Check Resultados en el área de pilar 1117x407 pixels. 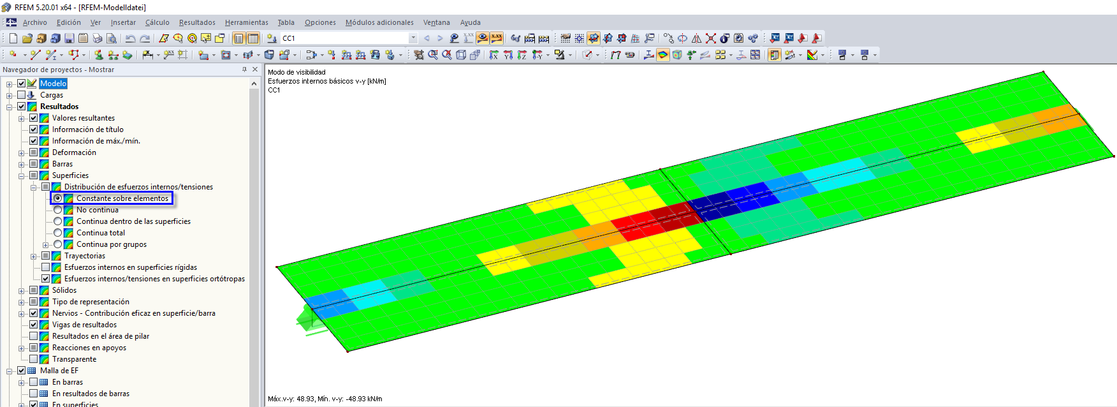point(34,336)
